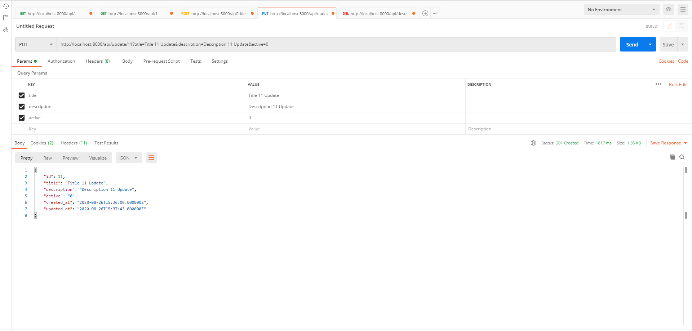The height and width of the screenshot is (331, 692).
Task: Open the Send button dropdown arrow
Action: (650, 44)
